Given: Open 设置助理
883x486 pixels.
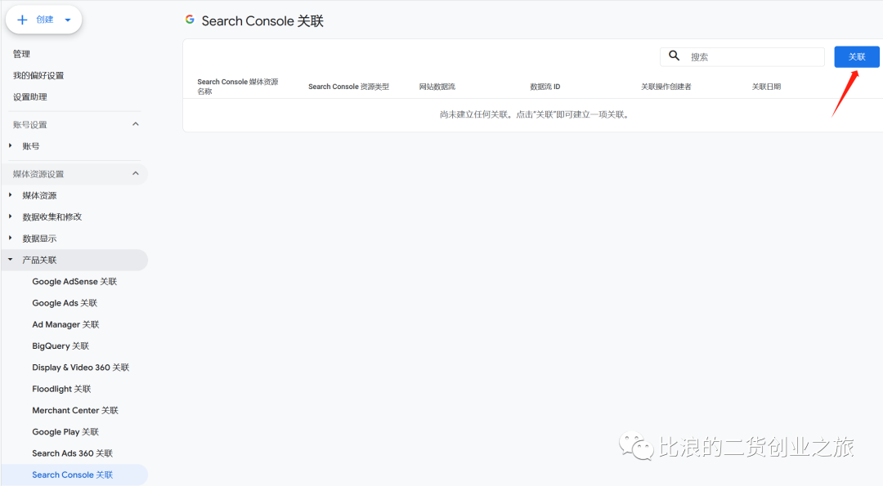Looking at the screenshot, I should tap(30, 96).
